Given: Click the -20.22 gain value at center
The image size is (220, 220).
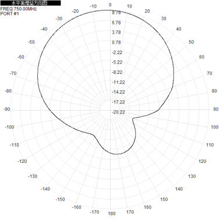Looking at the screenshot, I should pyautogui.click(x=118, y=112).
